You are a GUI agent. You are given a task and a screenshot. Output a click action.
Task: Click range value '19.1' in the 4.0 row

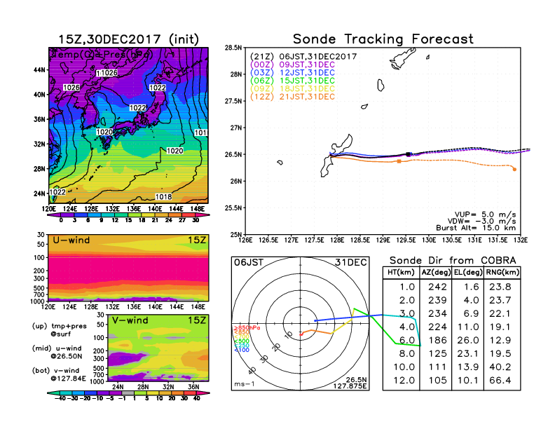pyautogui.click(x=500, y=327)
